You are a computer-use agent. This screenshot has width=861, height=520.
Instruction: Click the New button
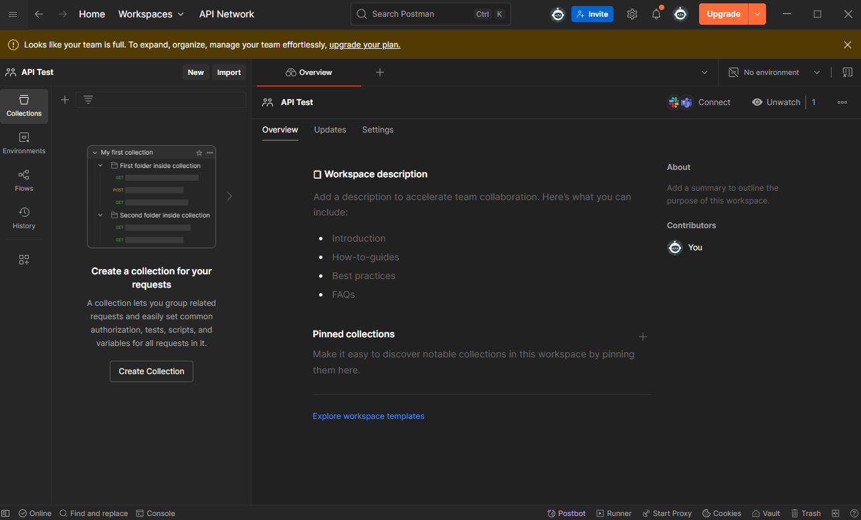pyautogui.click(x=196, y=72)
